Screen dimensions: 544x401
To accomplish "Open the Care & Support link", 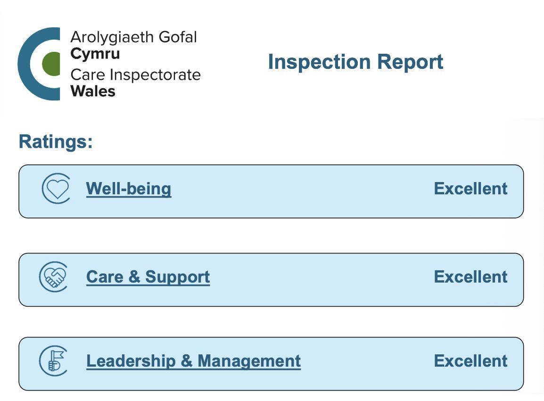I will [148, 277].
